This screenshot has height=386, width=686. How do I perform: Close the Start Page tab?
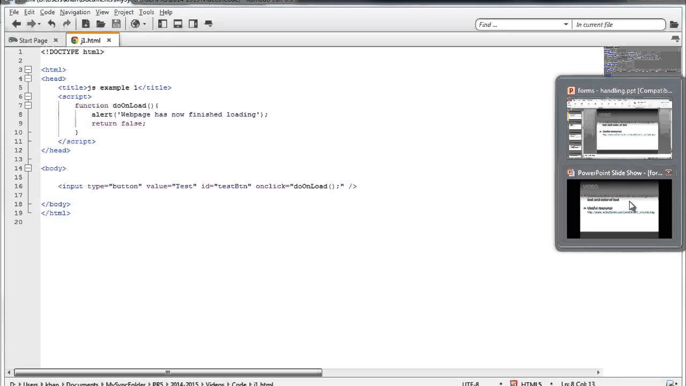click(x=55, y=40)
